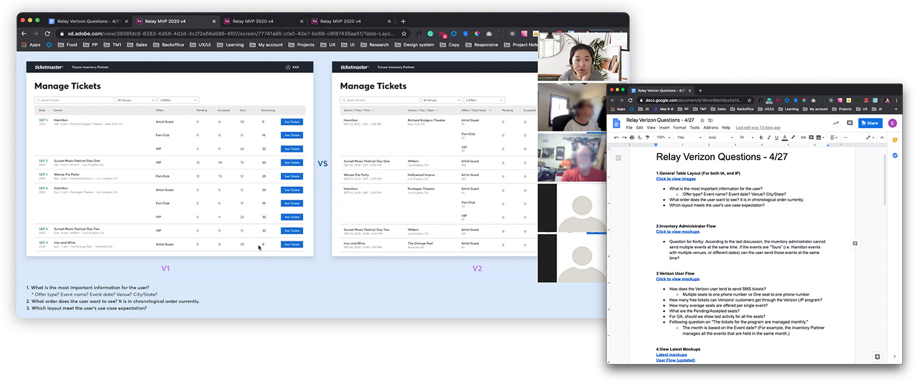Insert a link using the toolbar icon
This screenshot has width=917, height=383.
tap(803, 137)
